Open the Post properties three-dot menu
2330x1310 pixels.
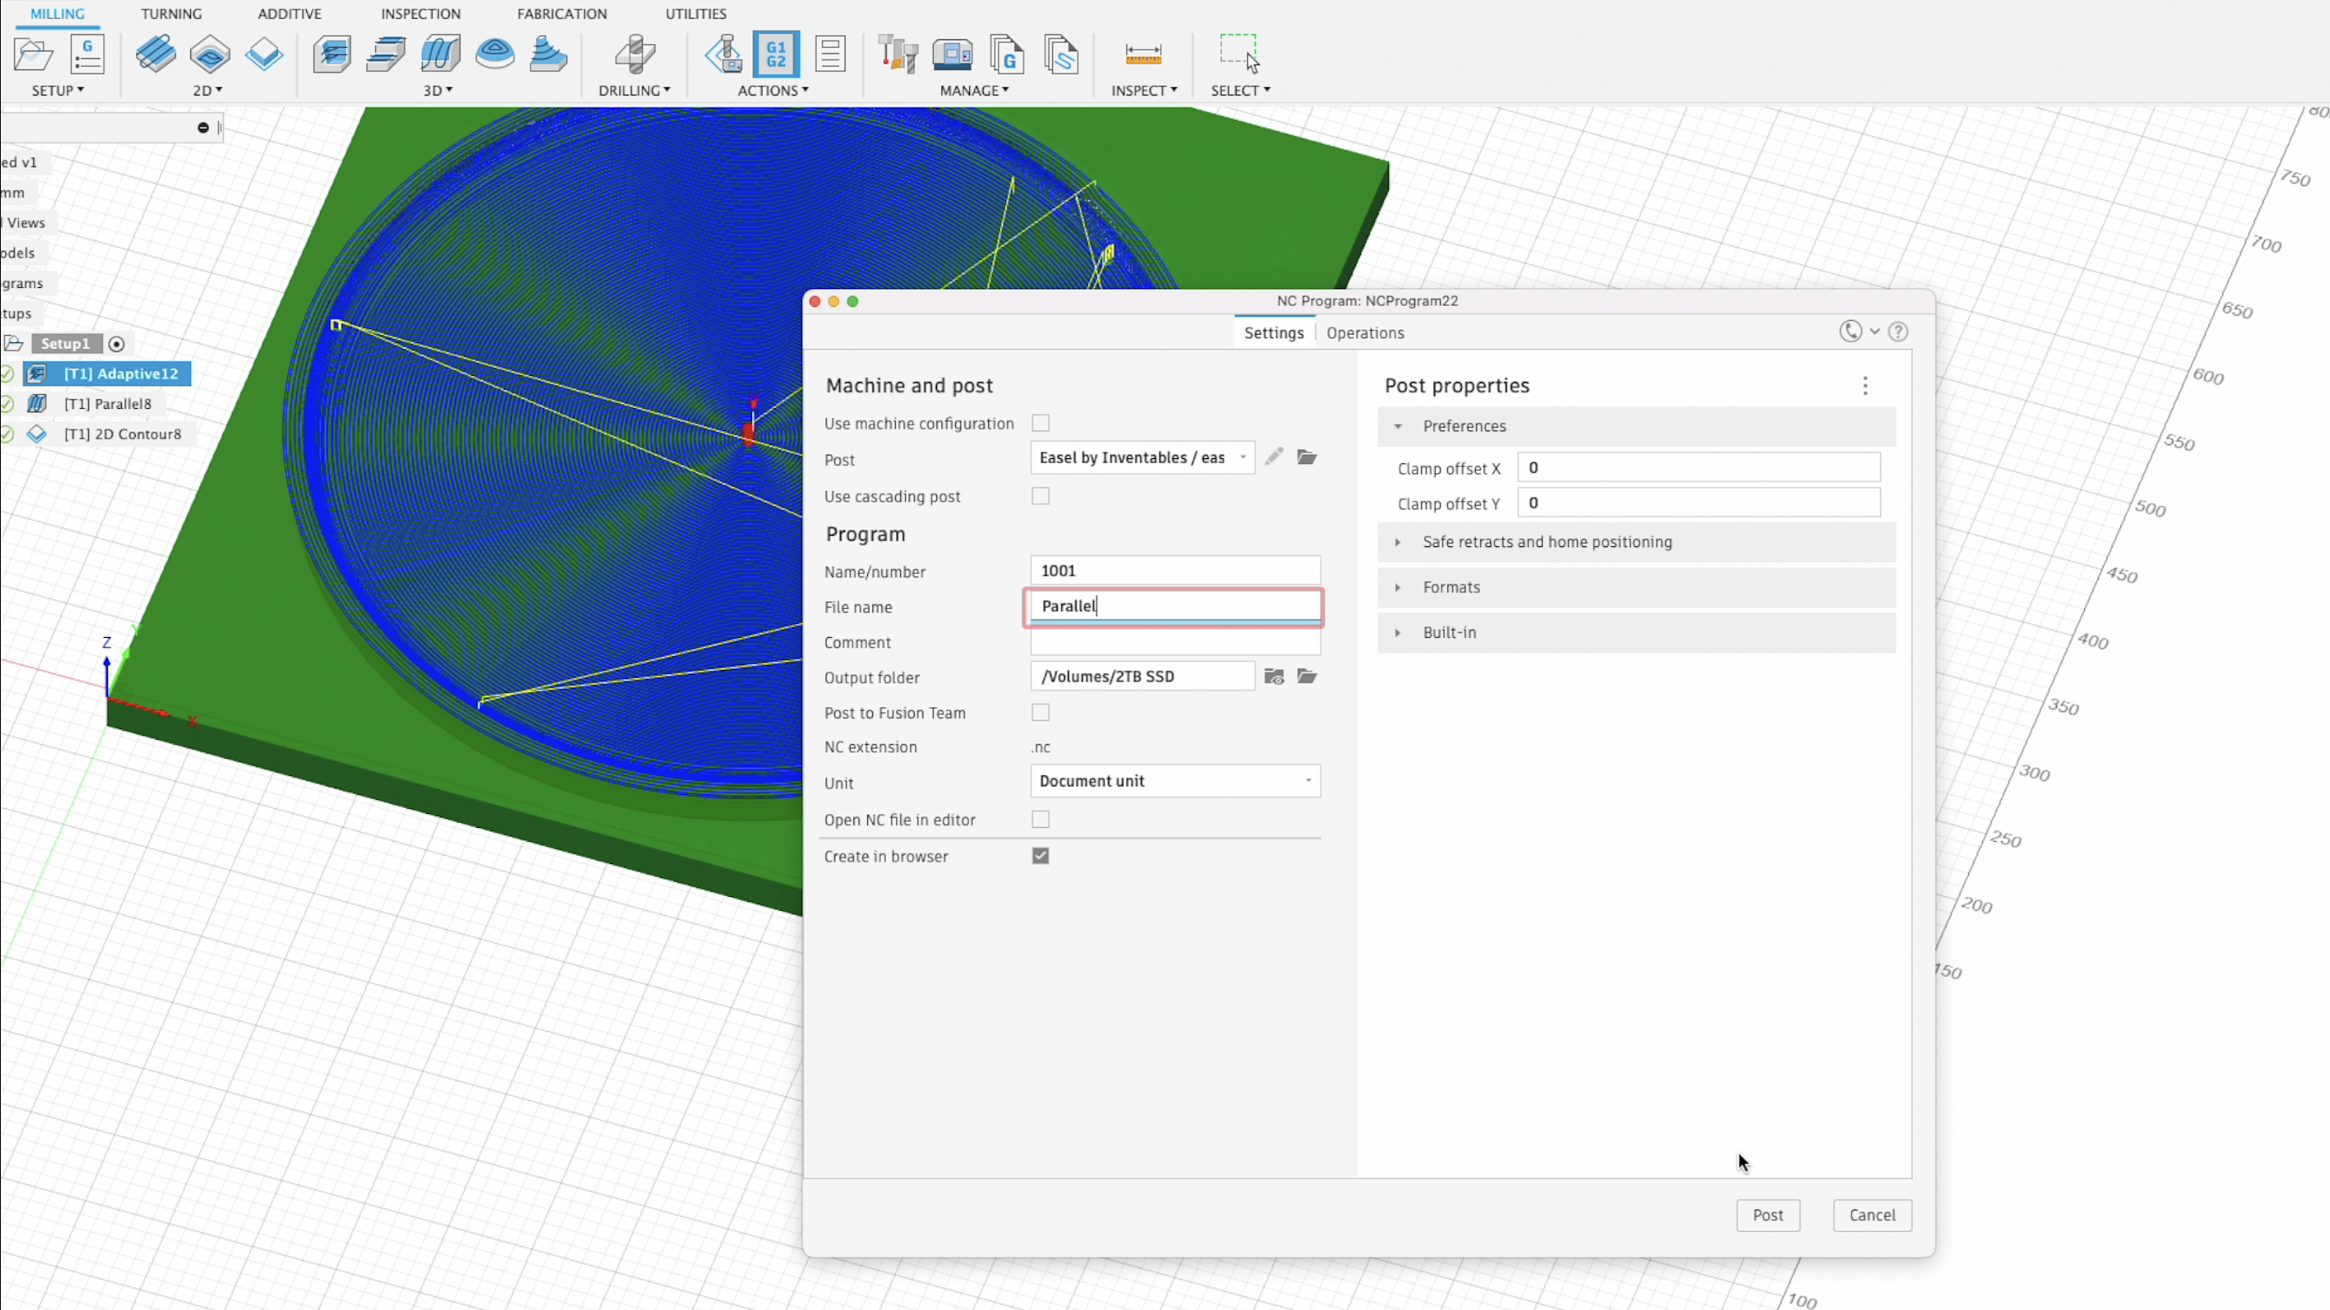(x=1865, y=386)
